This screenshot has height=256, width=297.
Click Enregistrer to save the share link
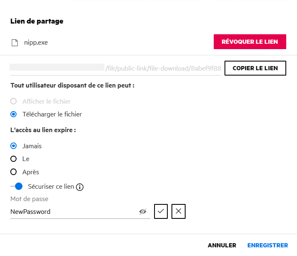268,245
